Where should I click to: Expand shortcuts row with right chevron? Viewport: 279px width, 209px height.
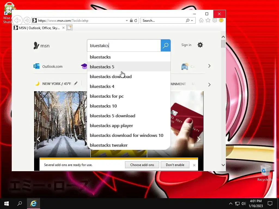click(210, 66)
